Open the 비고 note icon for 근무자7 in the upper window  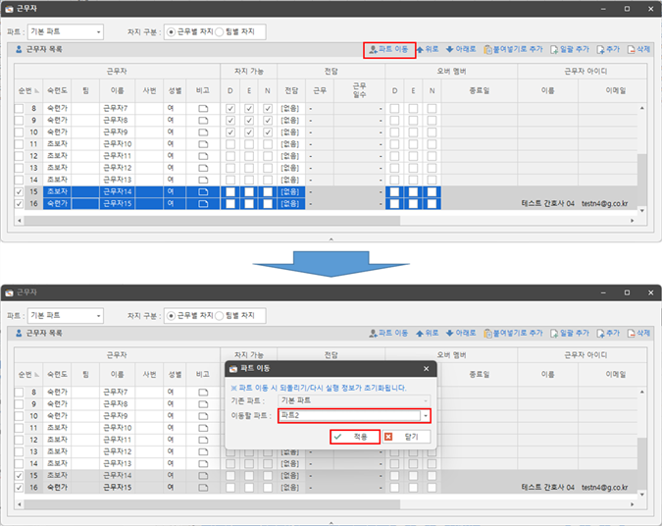(204, 108)
